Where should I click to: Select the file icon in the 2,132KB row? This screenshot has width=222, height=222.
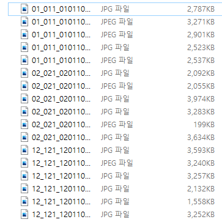[x=24, y=189]
